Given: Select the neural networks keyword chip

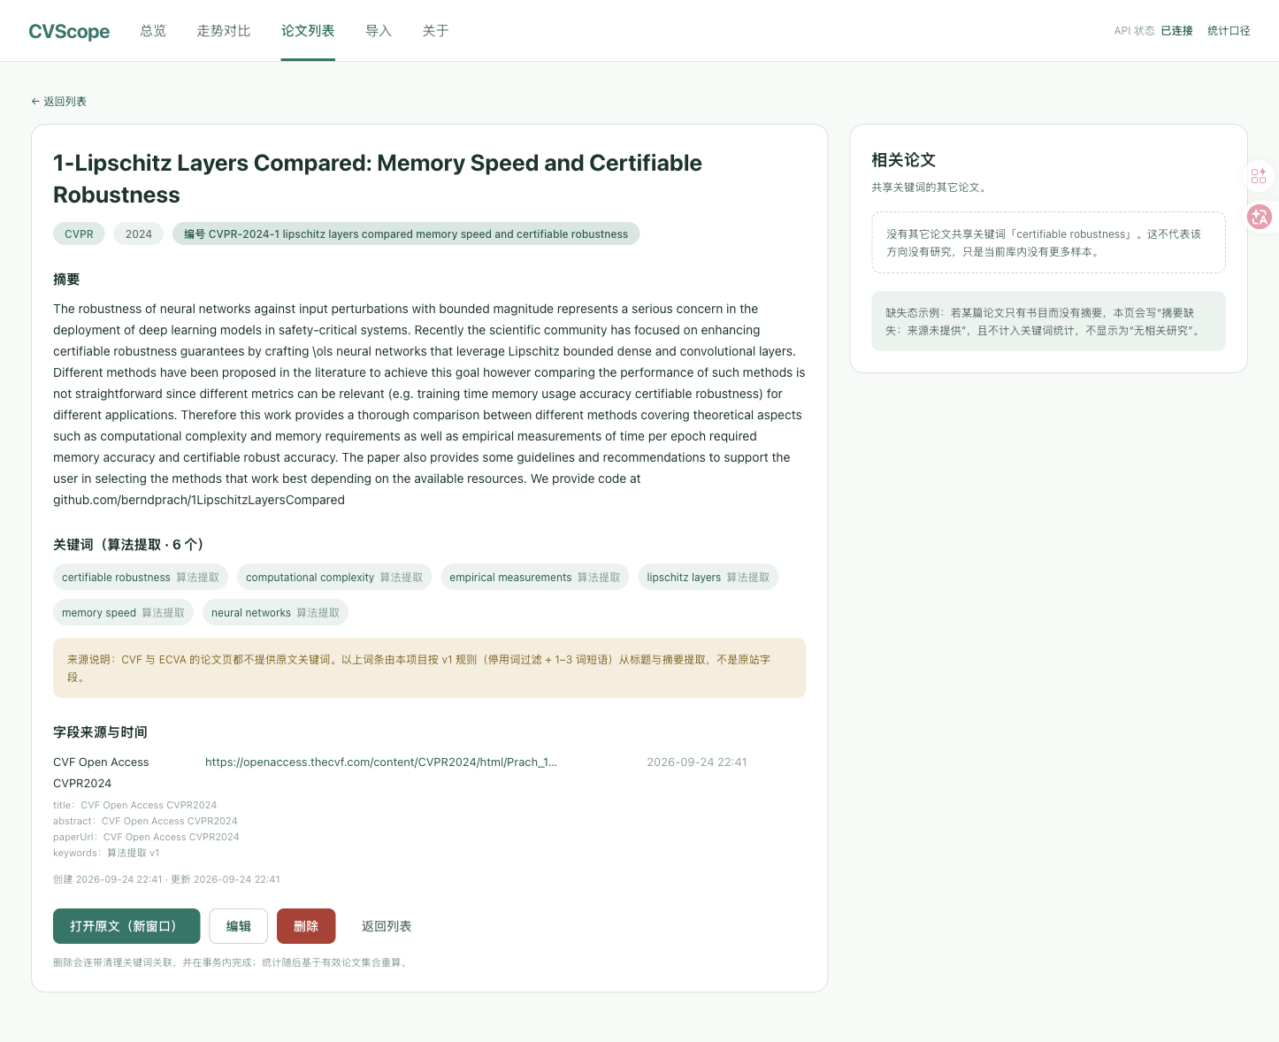Looking at the screenshot, I should [x=275, y=613].
